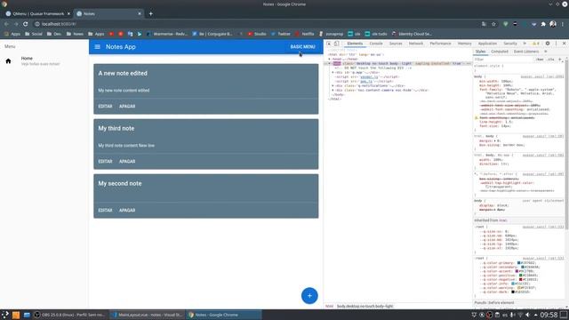Open the Chrome profile avatar
The height and width of the screenshot is (320, 569).
pos(553,24)
